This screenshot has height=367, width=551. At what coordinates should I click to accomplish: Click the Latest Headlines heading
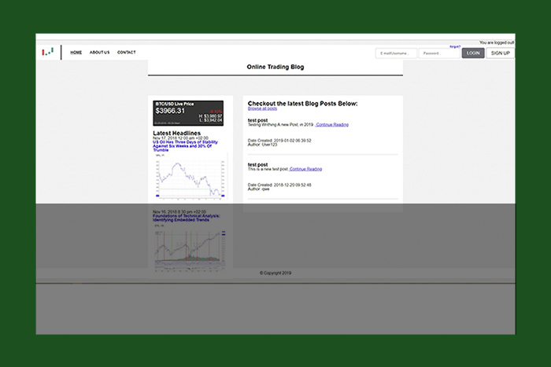(x=177, y=133)
